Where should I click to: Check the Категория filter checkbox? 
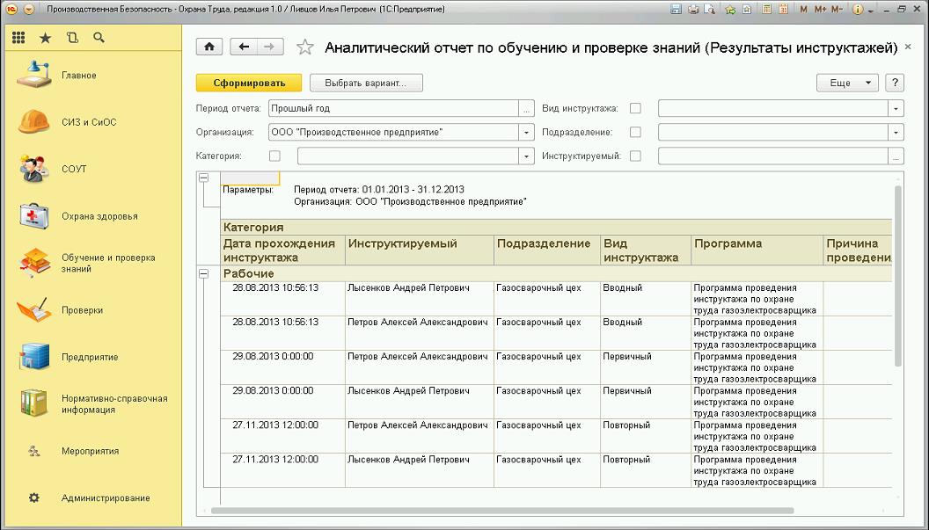click(x=274, y=156)
